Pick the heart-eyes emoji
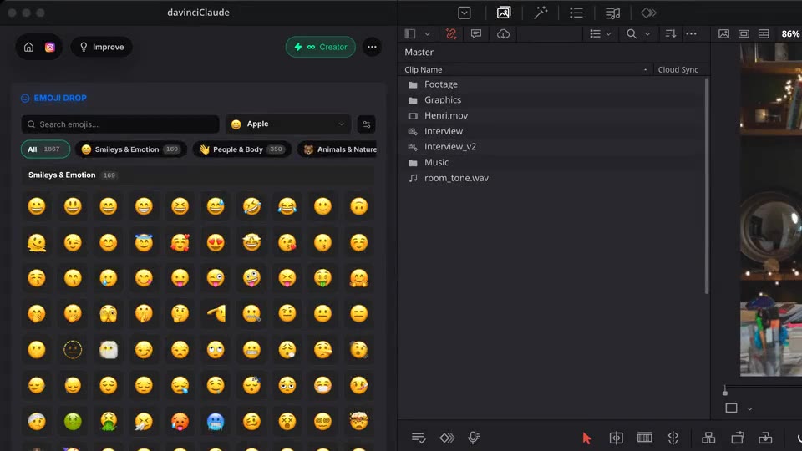This screenshot has width=802, height=451. pyautogui.click(x=216, y=242)
